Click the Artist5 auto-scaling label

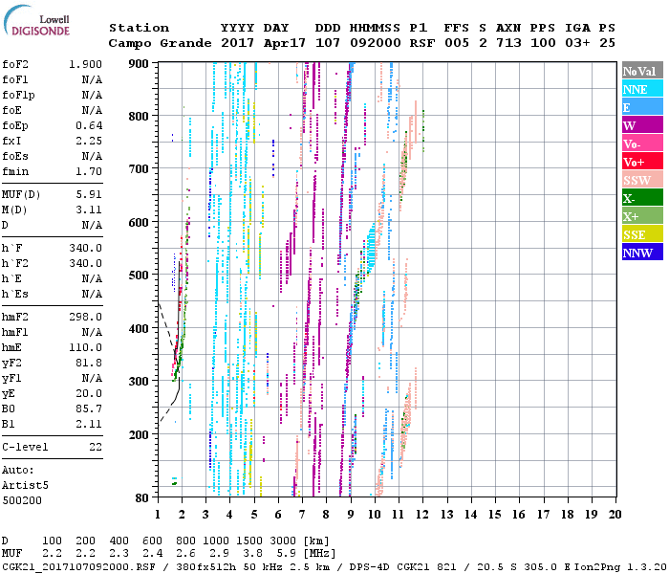(x=25, y=486)
